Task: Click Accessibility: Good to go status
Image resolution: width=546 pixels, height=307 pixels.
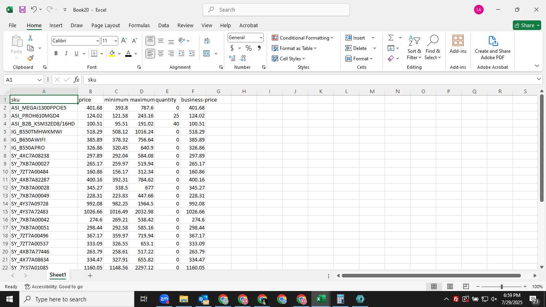Action: (x=54, y=287)
